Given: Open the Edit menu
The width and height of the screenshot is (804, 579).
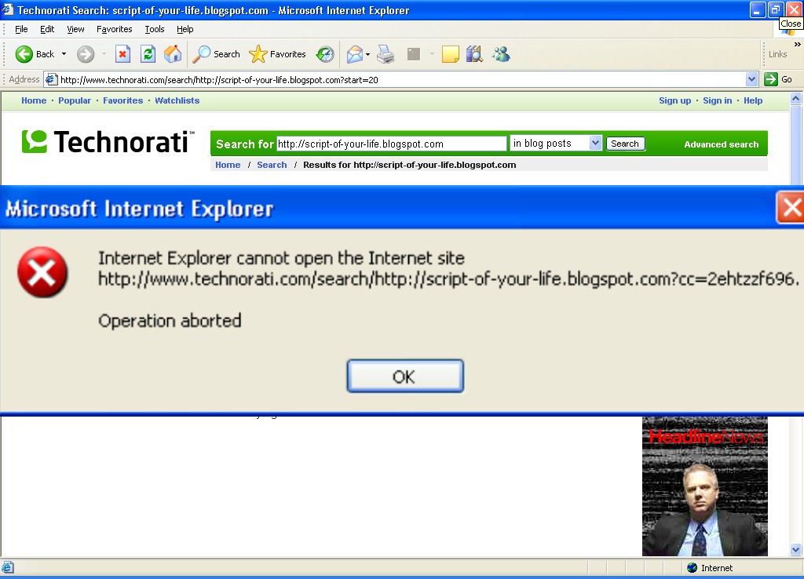Looking at the screenshot, I should coord(47,29).
